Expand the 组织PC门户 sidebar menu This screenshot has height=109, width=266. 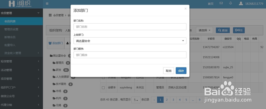click(x=21, y=87)
